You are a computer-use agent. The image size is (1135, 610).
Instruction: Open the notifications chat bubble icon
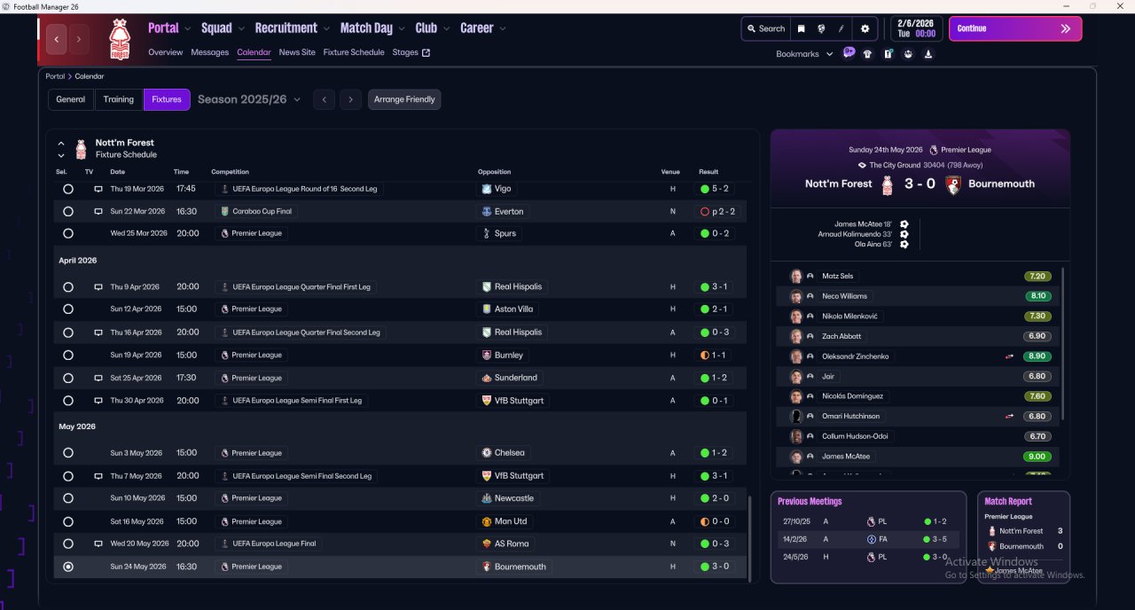849,53
